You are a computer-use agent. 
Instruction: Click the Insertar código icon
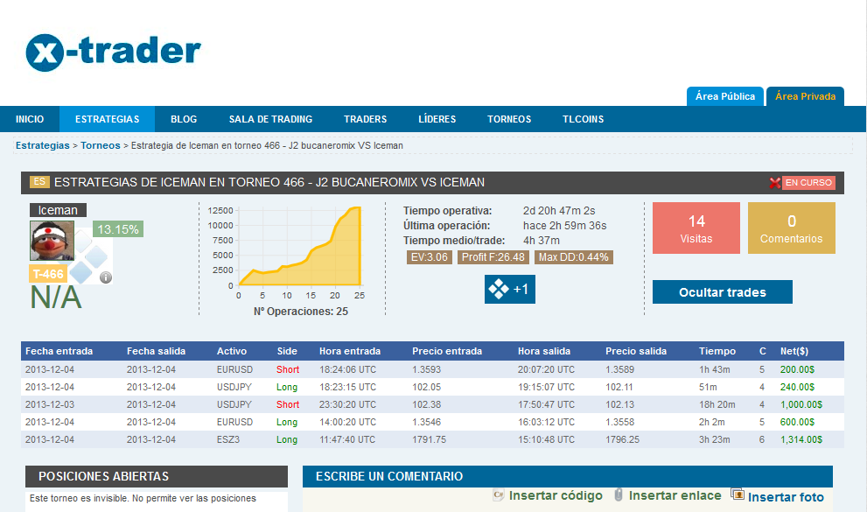pos(498,494)
